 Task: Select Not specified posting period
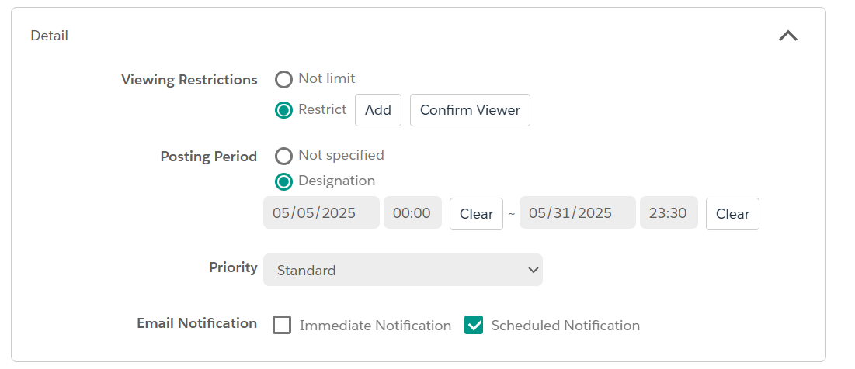[283, 156]
